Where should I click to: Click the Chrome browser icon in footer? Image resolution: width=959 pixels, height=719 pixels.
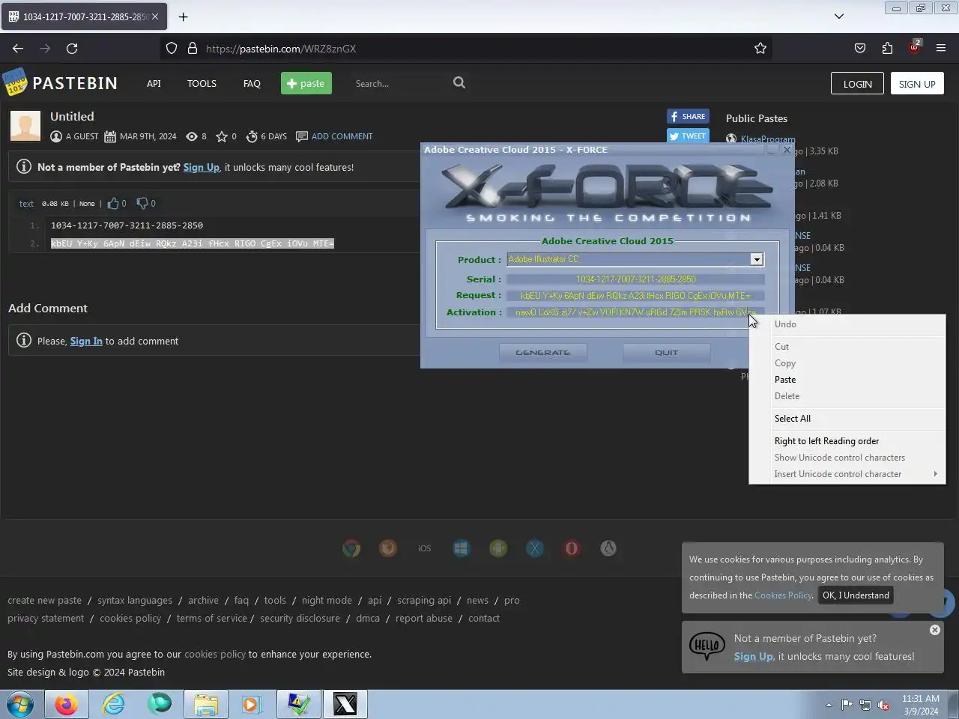[351, 549]
